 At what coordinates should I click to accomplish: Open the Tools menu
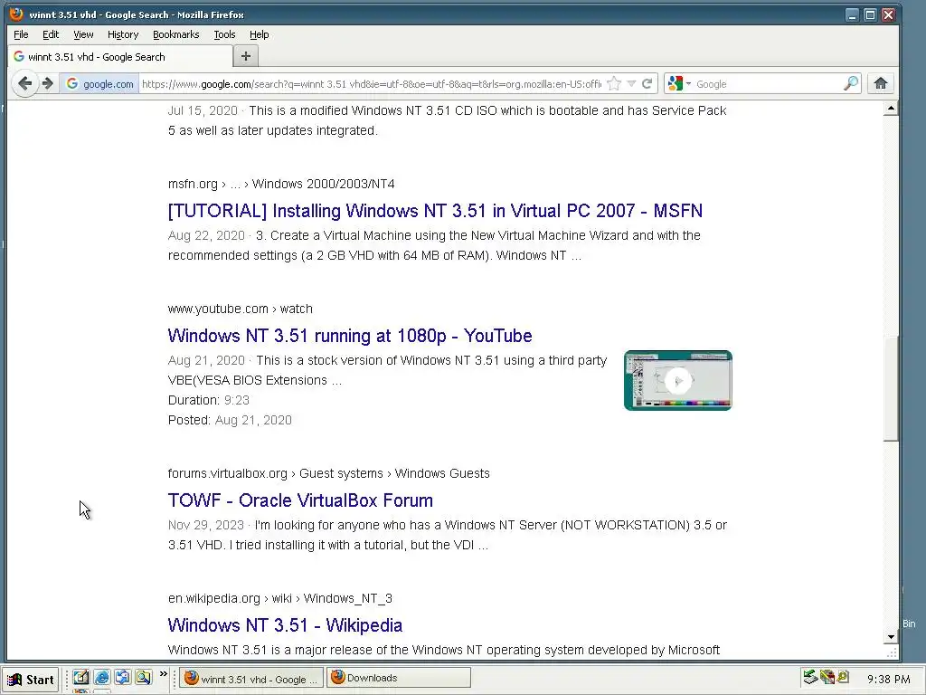pos(224,34)
